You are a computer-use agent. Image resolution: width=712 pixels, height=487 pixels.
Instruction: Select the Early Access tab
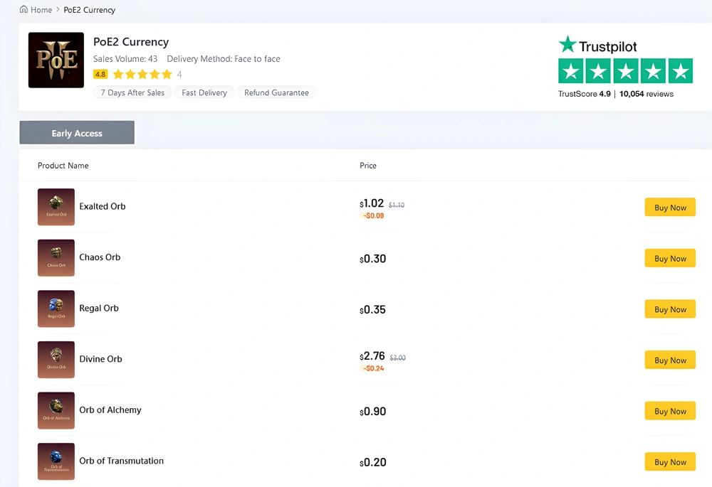tap(77, 133)
